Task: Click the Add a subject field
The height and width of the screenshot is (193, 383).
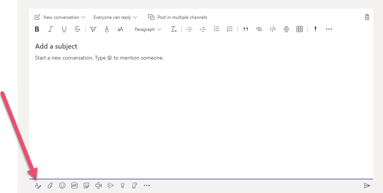Action: pos(56,46)
